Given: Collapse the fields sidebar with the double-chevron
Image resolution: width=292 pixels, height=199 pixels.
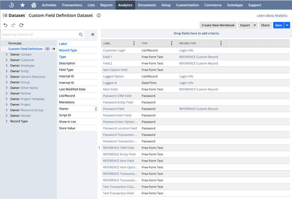Looking at the screenshot, I should click(x=93, y=35).
